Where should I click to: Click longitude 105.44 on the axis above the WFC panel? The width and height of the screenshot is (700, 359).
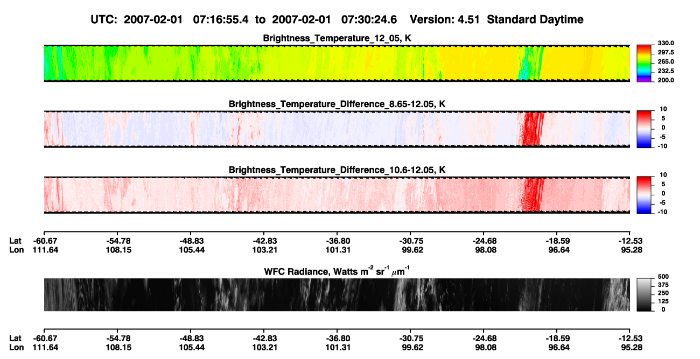[x=192, y=250]
